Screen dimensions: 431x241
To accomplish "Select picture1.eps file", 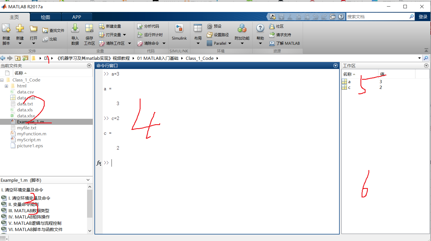I will (30, 146).
